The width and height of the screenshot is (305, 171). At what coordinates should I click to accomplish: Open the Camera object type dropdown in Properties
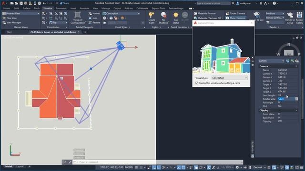(271, 61)
